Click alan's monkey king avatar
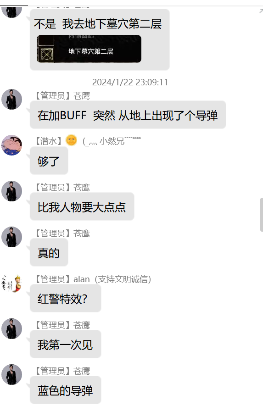 [x=11, y=283]
